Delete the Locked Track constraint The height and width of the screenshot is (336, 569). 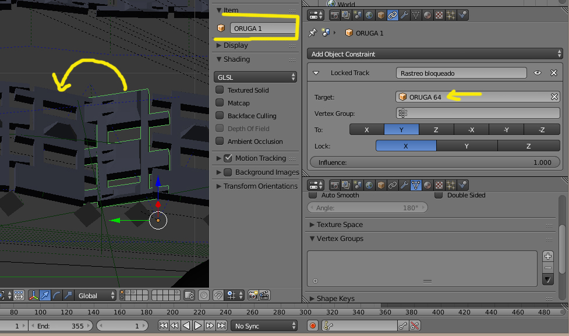tap(554, 73)
